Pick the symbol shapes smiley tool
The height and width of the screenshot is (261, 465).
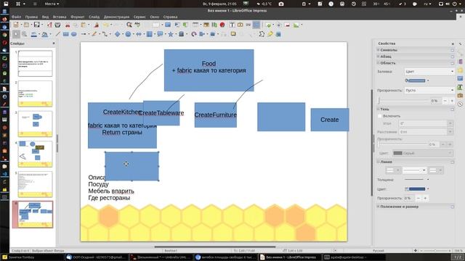coord(128,34)
